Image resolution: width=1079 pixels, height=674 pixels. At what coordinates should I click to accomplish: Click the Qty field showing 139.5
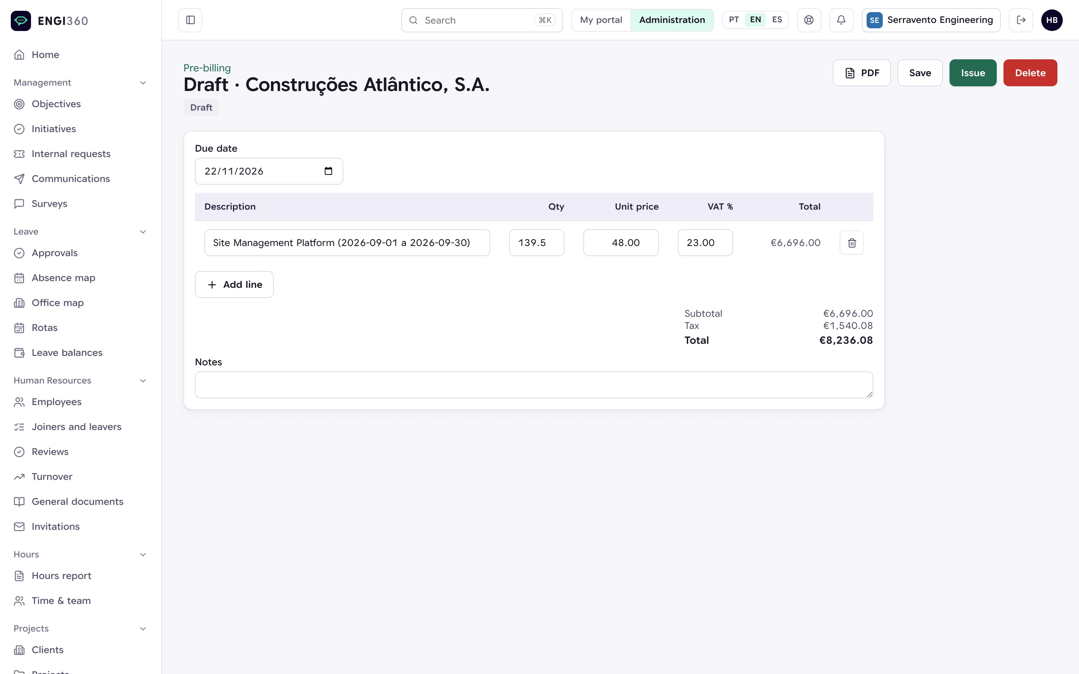point(536,243)
